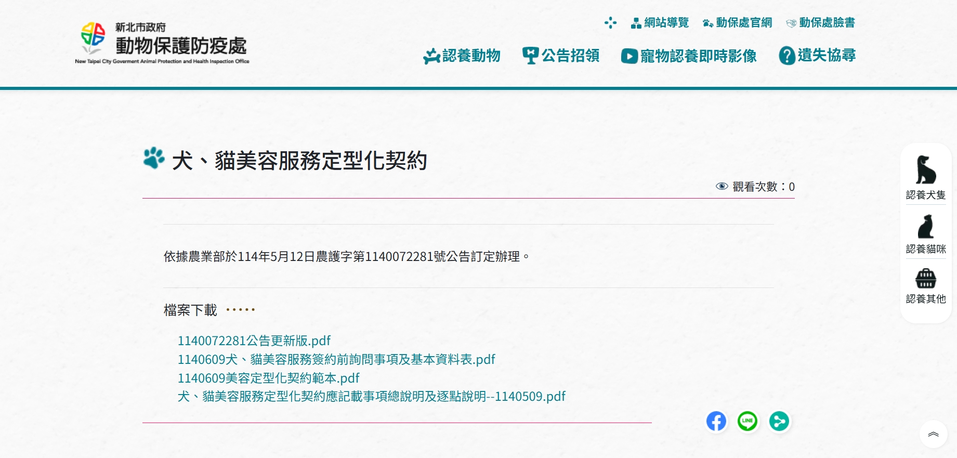Screen dimensions: 957x458
Task: Share page via Facebook icon
Action: [x=716, y=421]
